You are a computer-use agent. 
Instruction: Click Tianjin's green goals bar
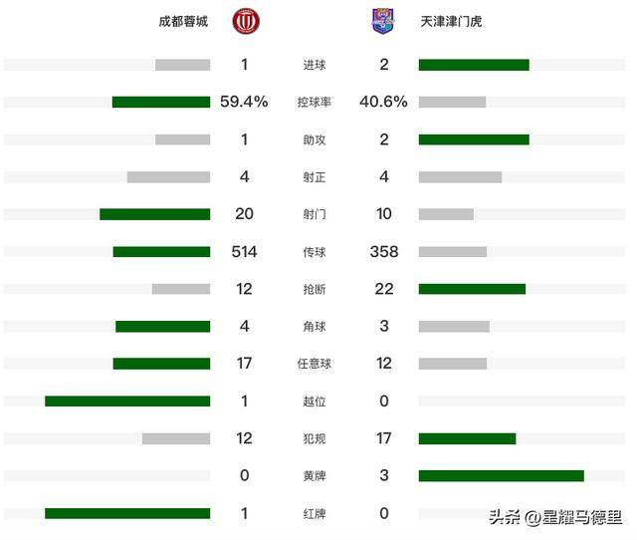point(474,65)
